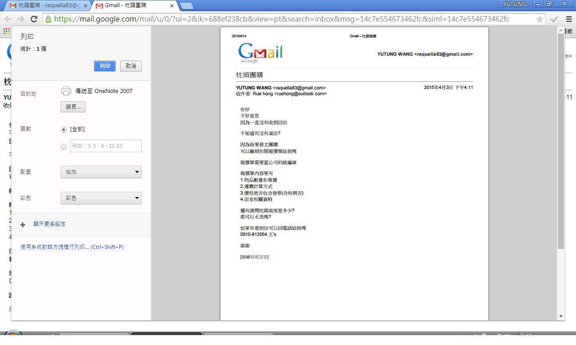Click the 不好意思 line in the preview
The width and height of the screenshot is (576, 345).
pyautogui.click(x=250, y=116)
